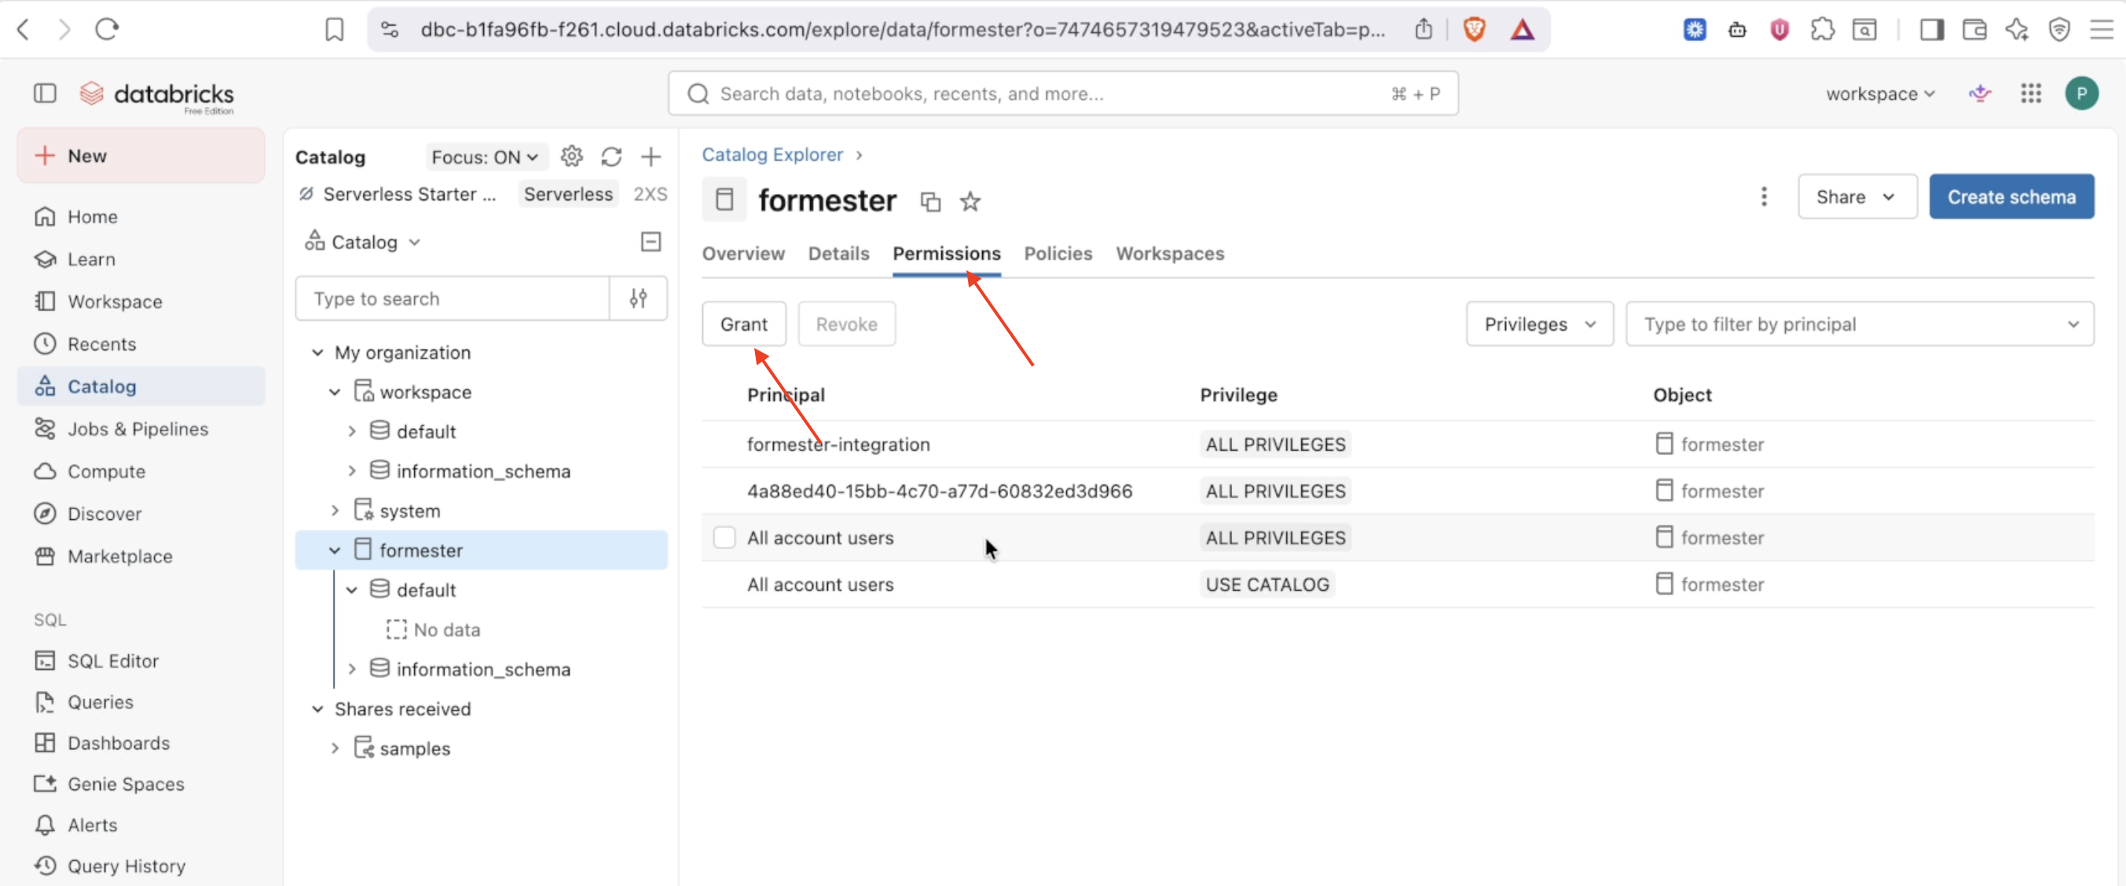Switch to the Policies tab
This screenshot has height=886, width=2126.
point(1058,253)
